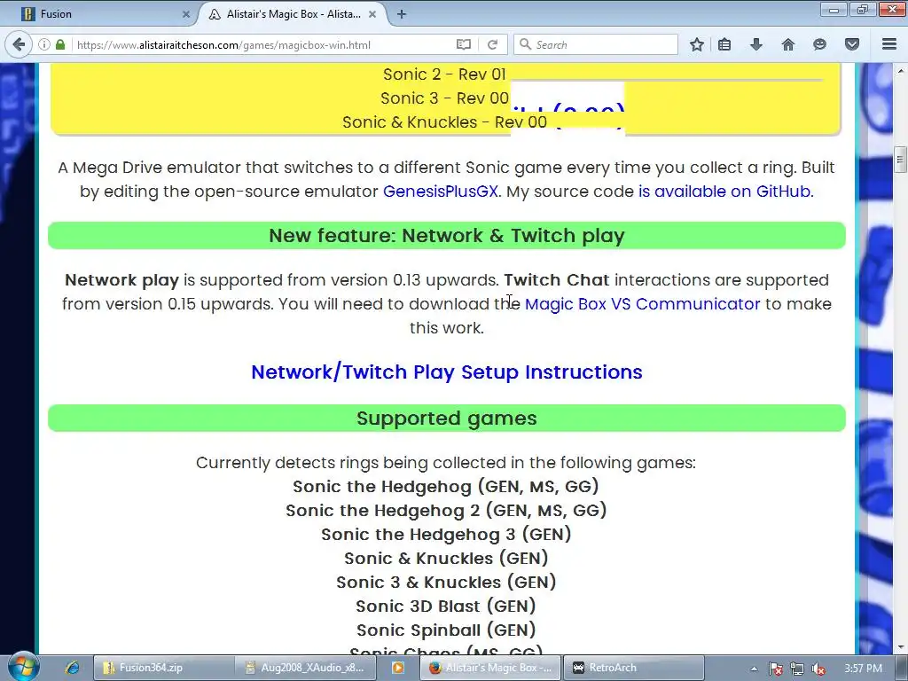Close the Fusion tab

186,14
